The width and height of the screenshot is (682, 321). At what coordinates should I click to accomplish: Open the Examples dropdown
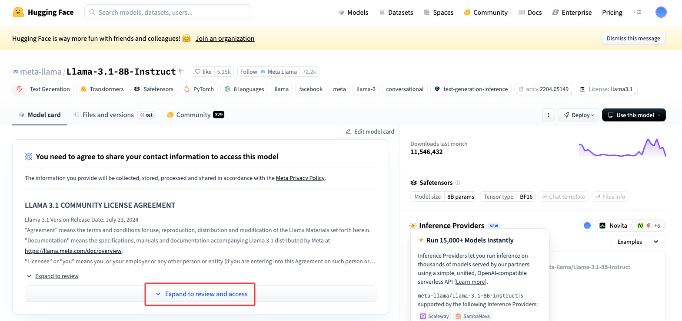tap(638, 242)
